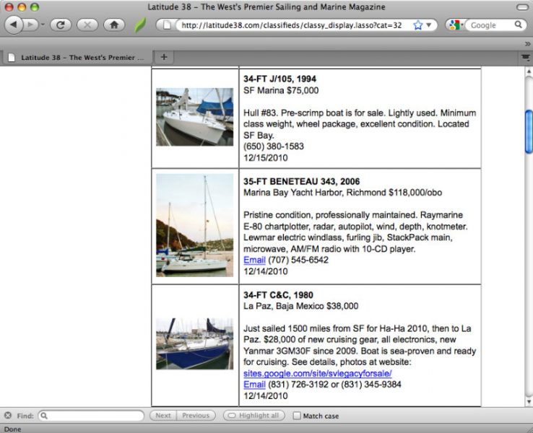Open the back/forward history dropdown arrow

[43, 25]
